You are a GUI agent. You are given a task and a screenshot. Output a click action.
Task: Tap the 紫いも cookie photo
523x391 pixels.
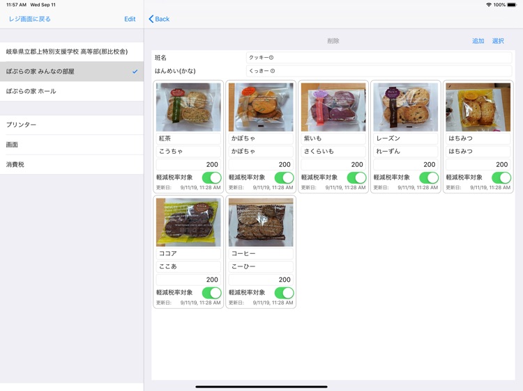tap(333, 107)
